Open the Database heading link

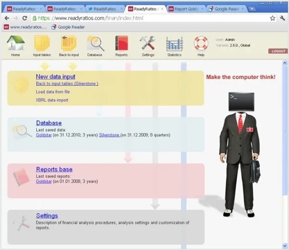click(x=49, y=123)
